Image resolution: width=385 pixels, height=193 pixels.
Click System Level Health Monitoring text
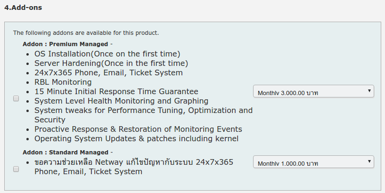(121, 101)
